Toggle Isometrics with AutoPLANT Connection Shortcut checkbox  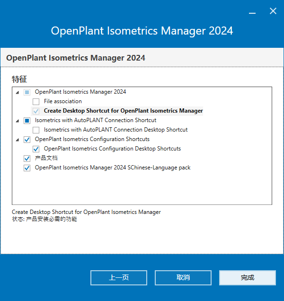point(27,121)
